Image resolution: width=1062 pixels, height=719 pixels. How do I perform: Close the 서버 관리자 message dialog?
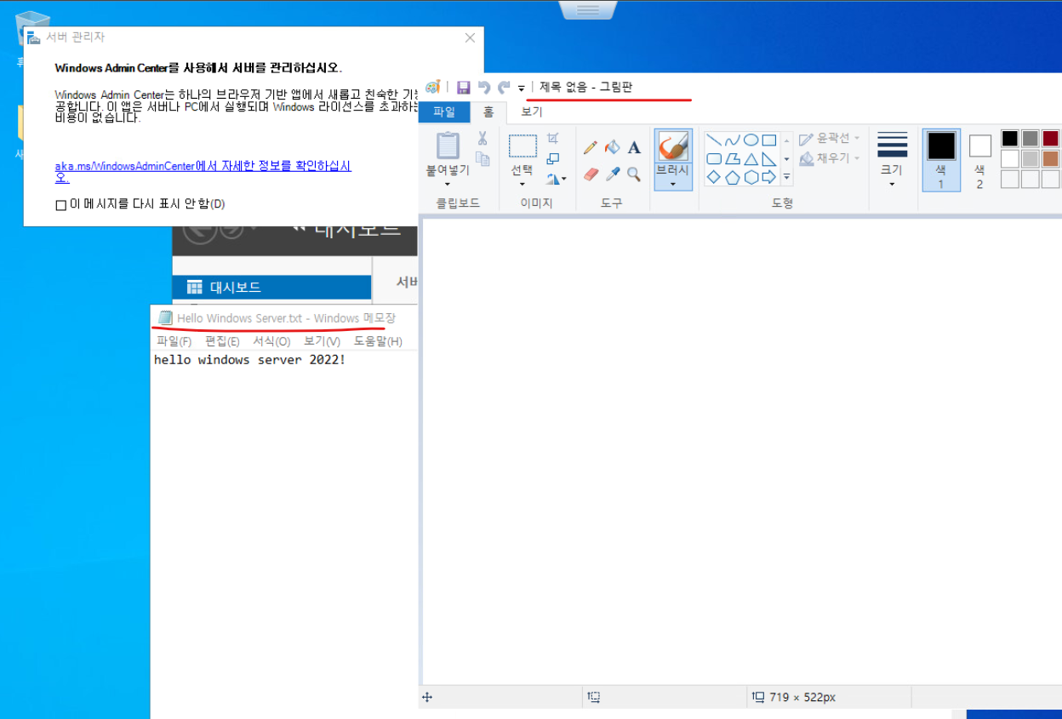pos(470,38)
